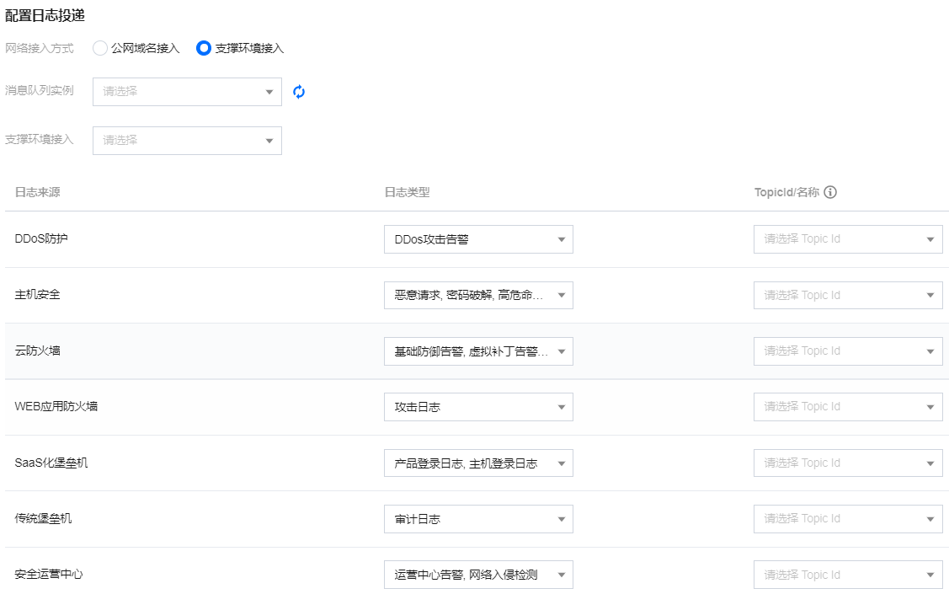
Task: Click the DDoS防护 log source cell
Action: (41, 238)
